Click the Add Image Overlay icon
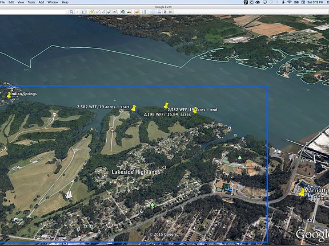The width and height of the screenshot is (329, 246). tap(109, 12)
